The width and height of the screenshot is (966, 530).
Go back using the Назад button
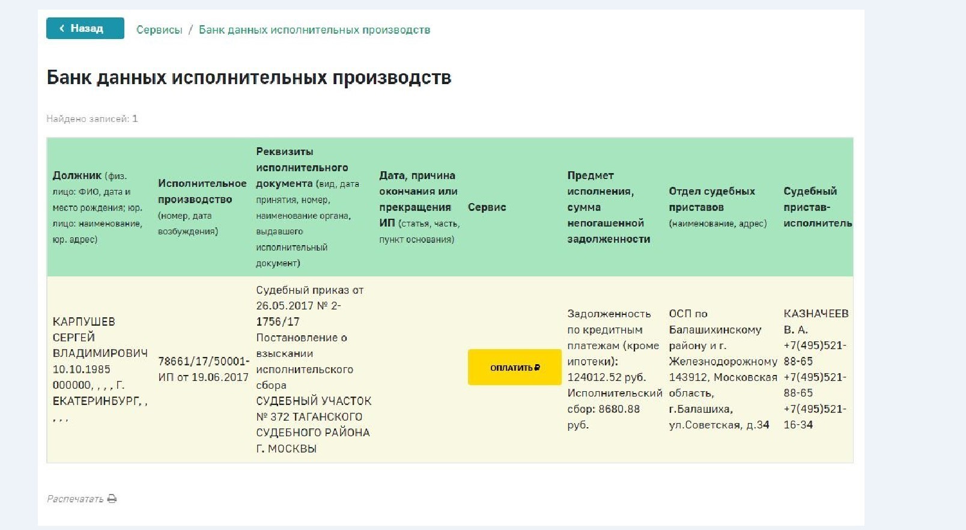[x=85, y=28]
